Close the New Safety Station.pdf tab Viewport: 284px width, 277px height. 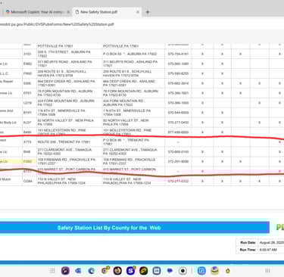[x=138, y=12]
